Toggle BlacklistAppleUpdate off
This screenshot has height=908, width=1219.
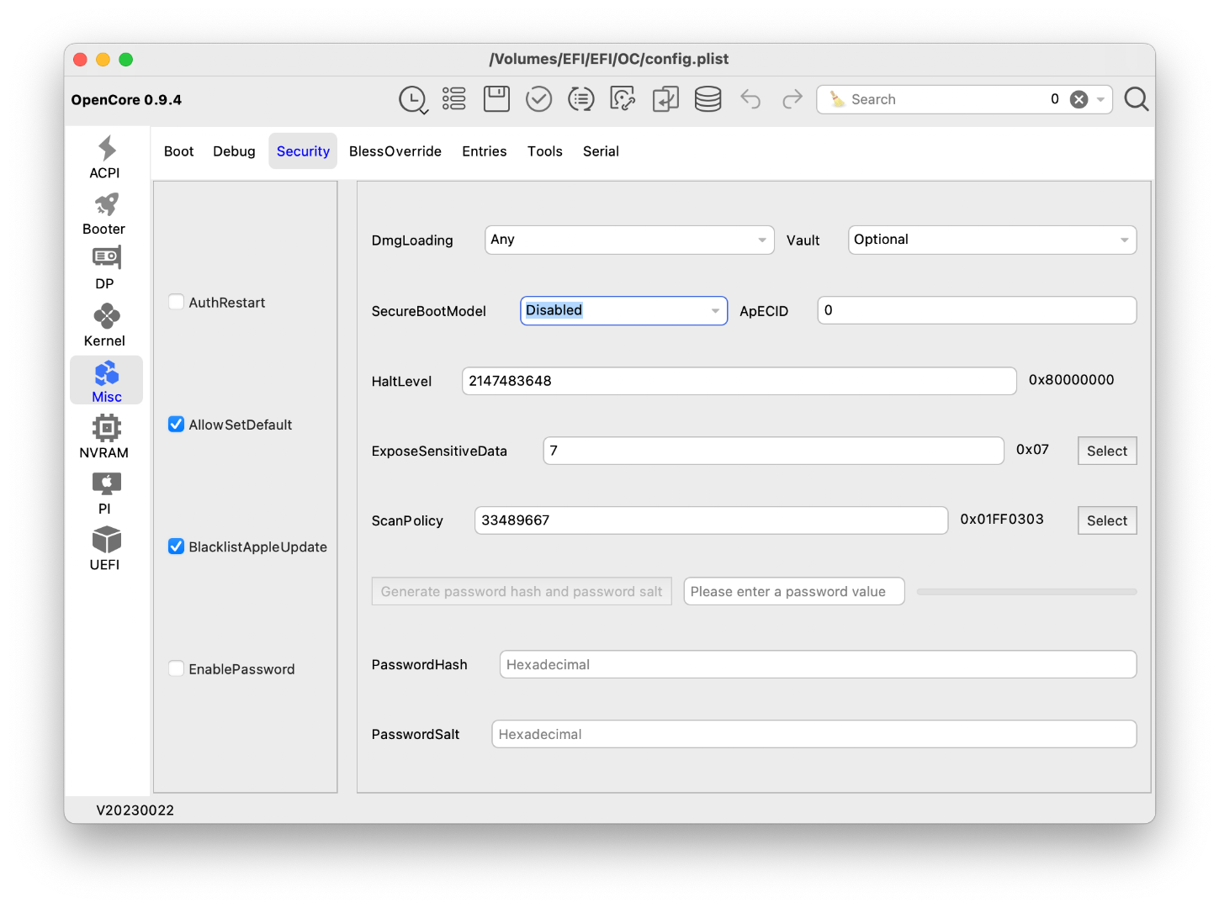pos(176,546)
